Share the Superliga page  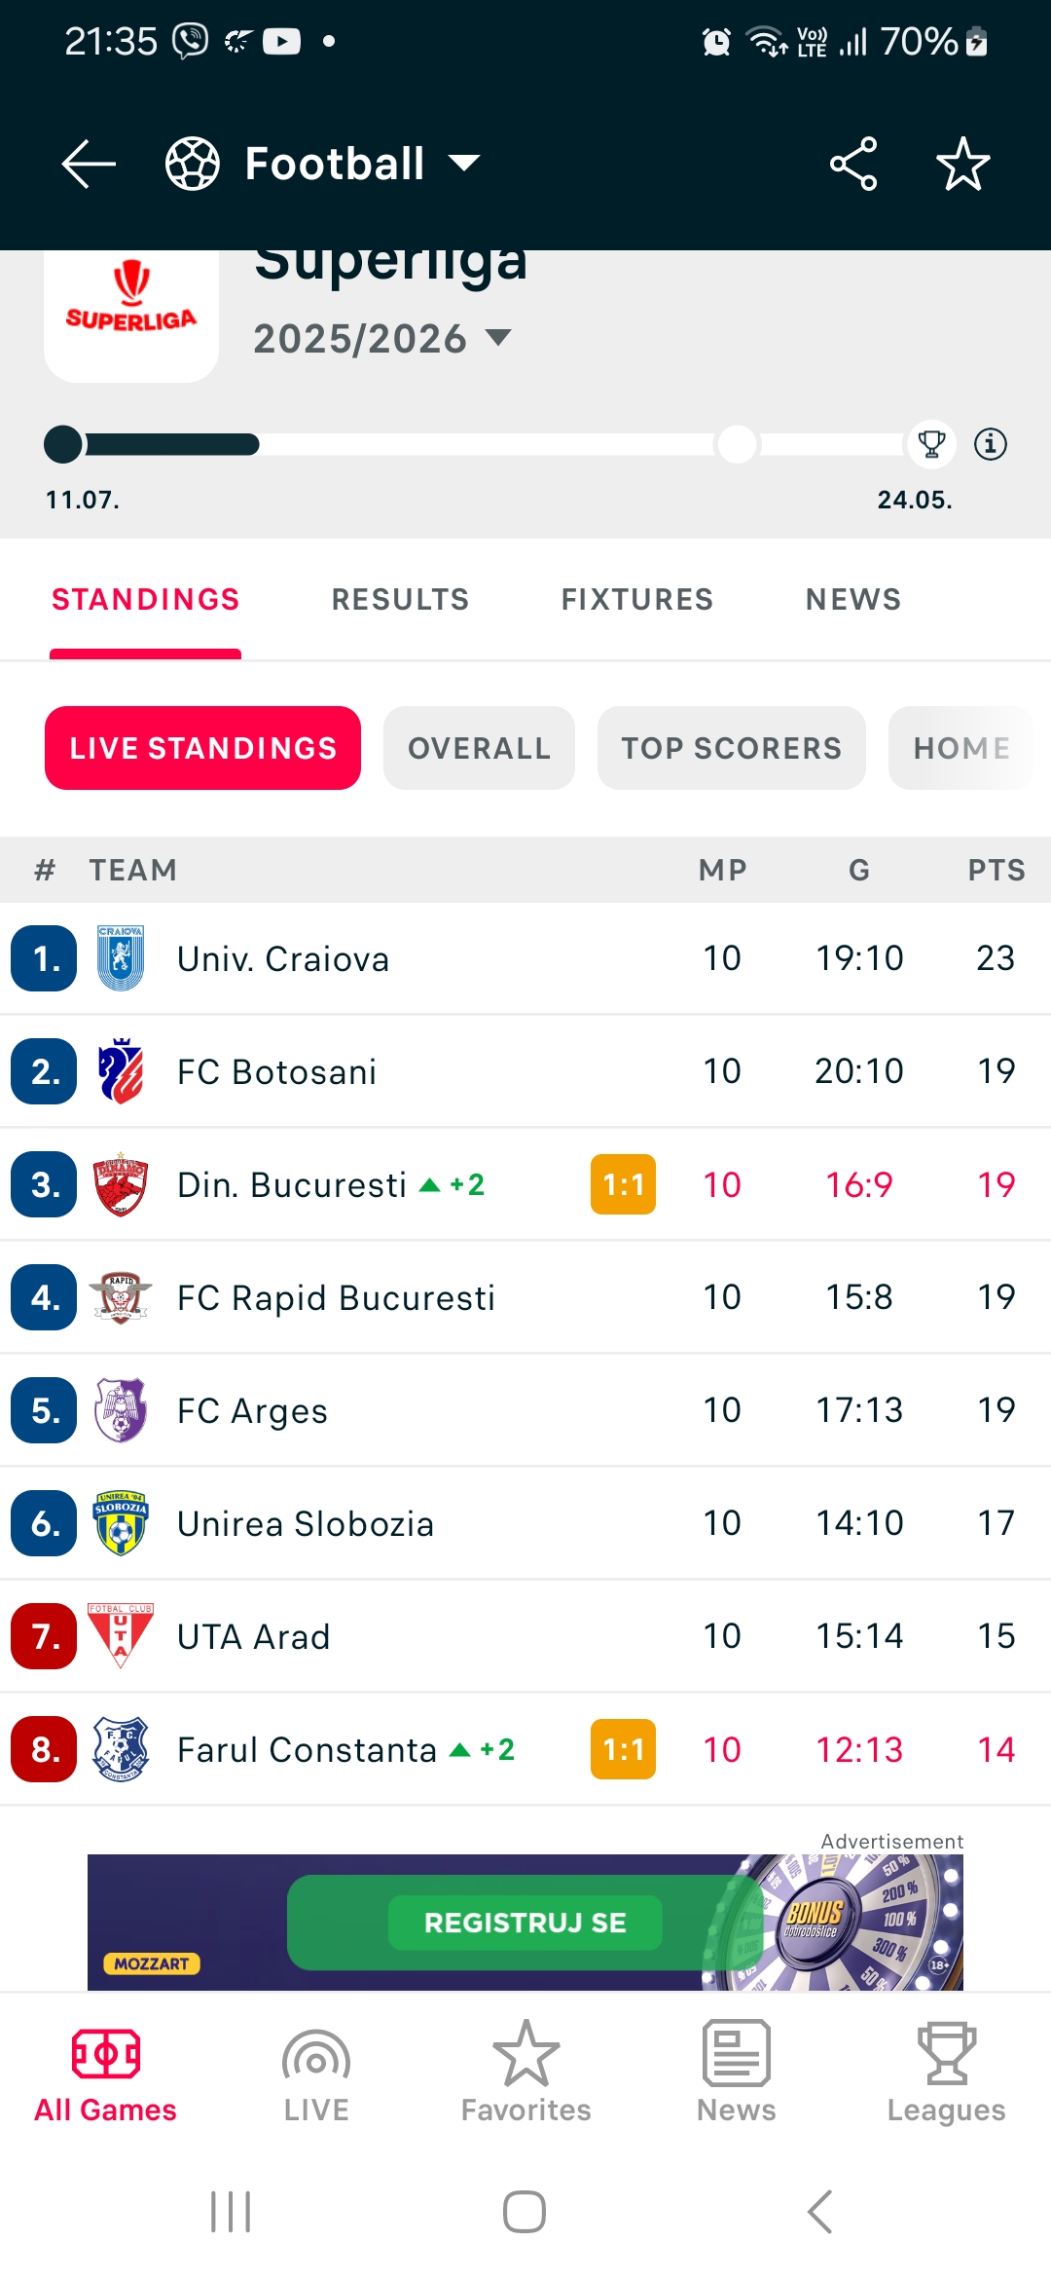click(x=853, y=163)
